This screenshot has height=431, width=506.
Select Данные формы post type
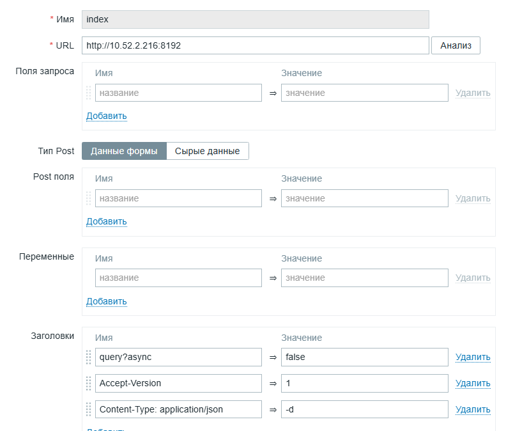(124, 151)
